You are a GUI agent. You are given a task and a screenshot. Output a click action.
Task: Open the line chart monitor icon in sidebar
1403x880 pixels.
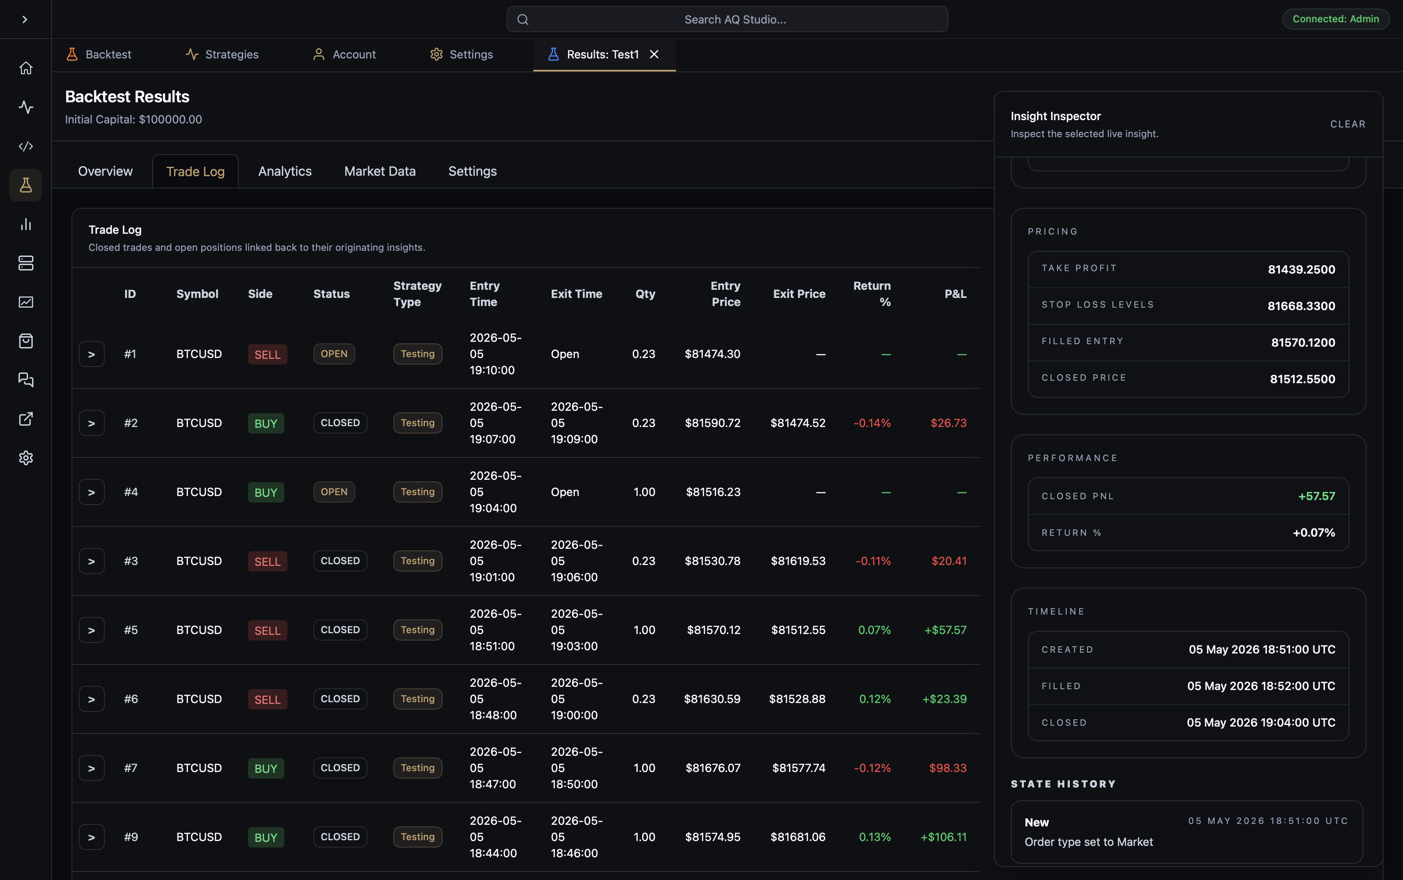pos(26,302)
